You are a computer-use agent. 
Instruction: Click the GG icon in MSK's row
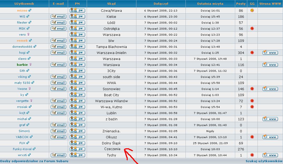(252, 29)
